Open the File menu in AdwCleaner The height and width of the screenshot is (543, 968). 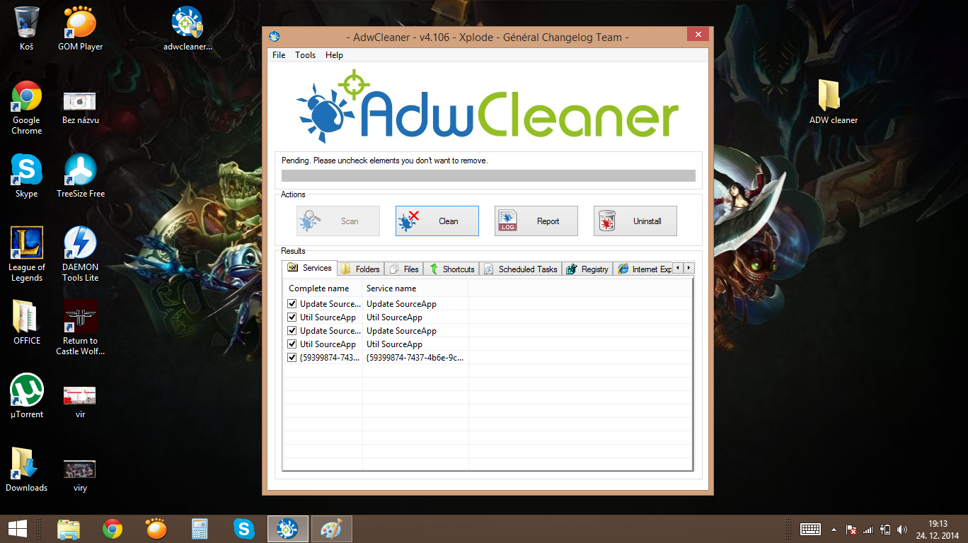[279, 55]
